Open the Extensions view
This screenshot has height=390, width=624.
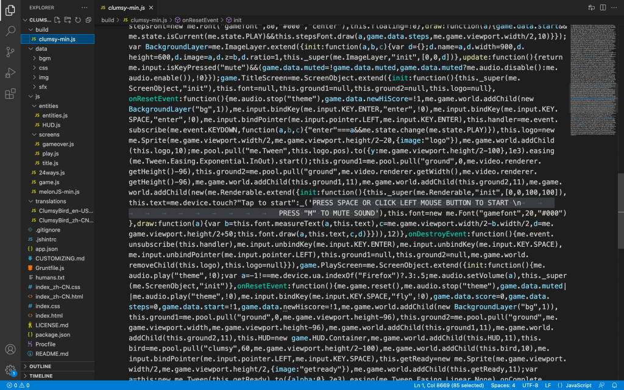(10, 94)
